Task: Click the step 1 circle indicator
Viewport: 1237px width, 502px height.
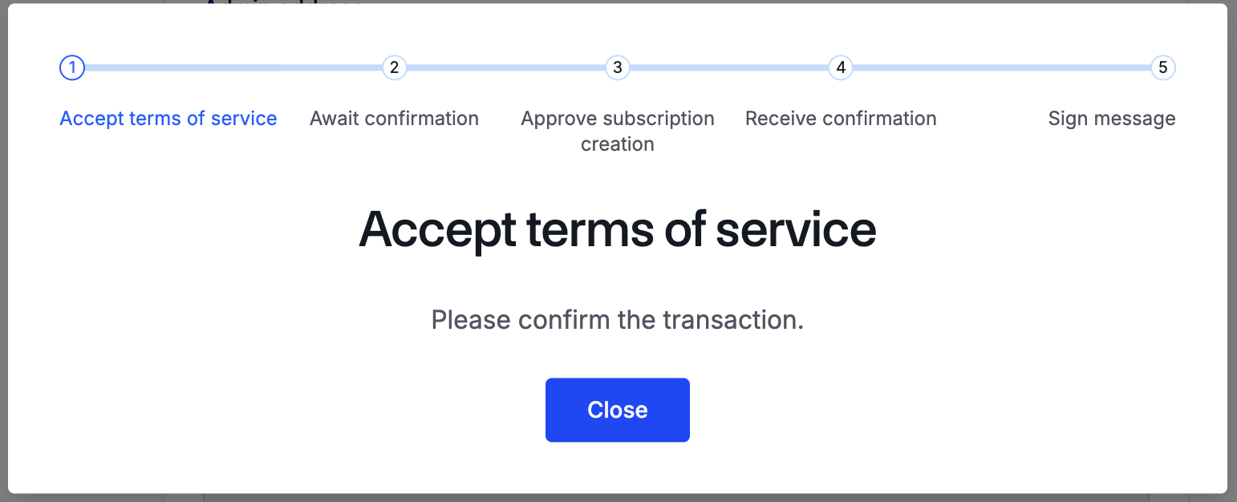Action: click(72, 68)
